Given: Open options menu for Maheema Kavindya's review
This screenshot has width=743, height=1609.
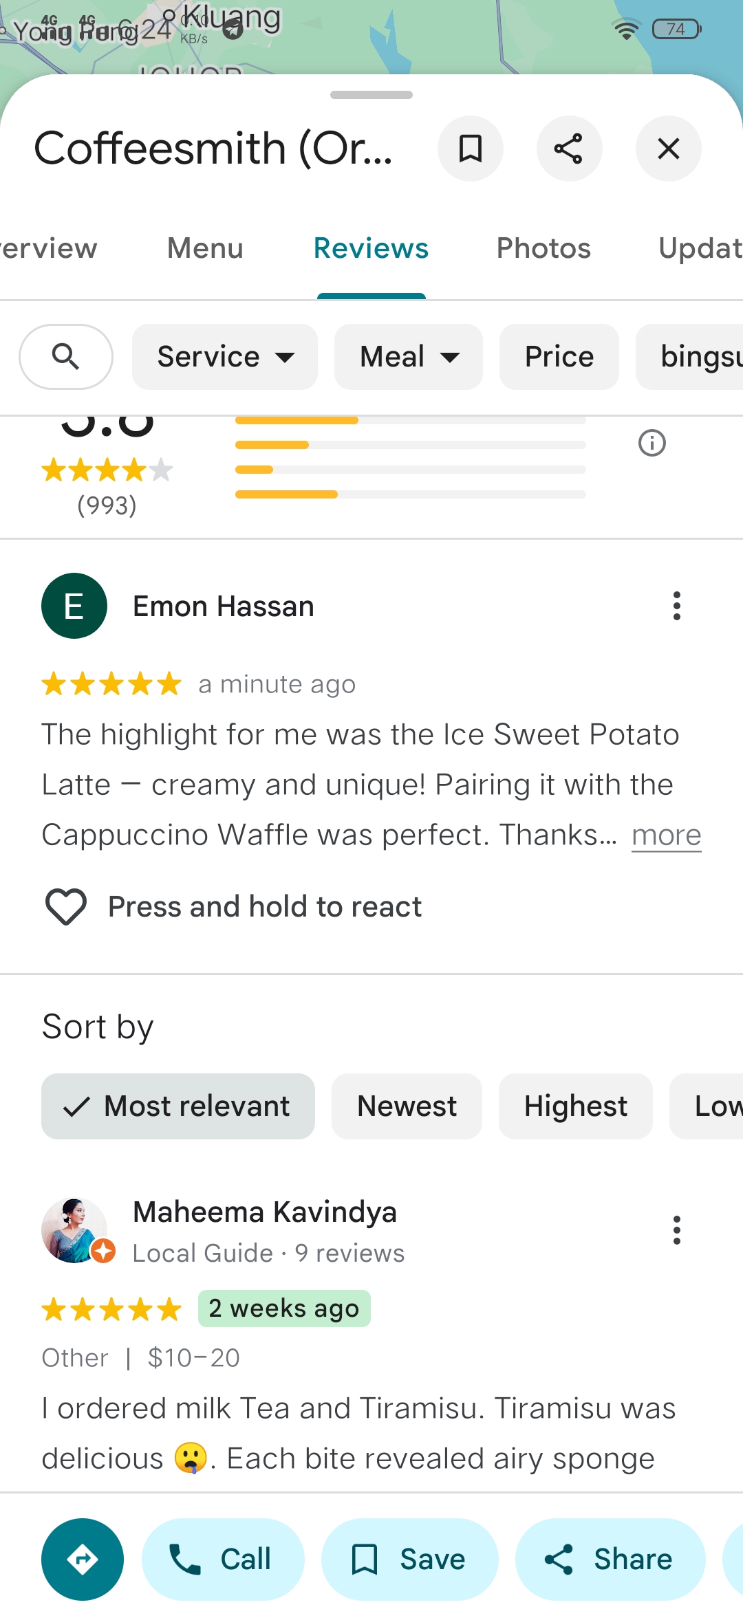Looking at the screenshot, I should (677, 1230).
